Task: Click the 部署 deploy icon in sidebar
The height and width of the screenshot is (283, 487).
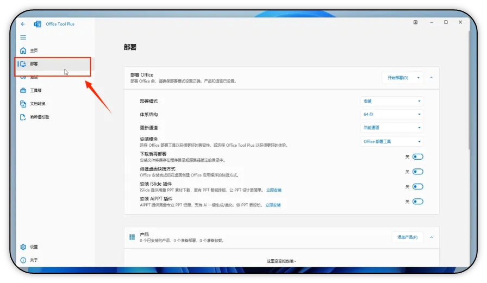Action: (23, 64)
